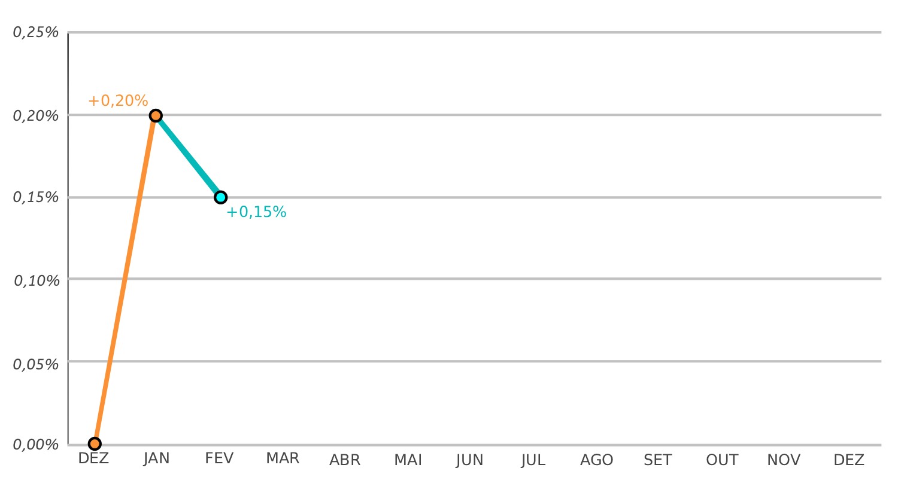Select the ABR month label
898x480 pixels.
pos(345,460)
